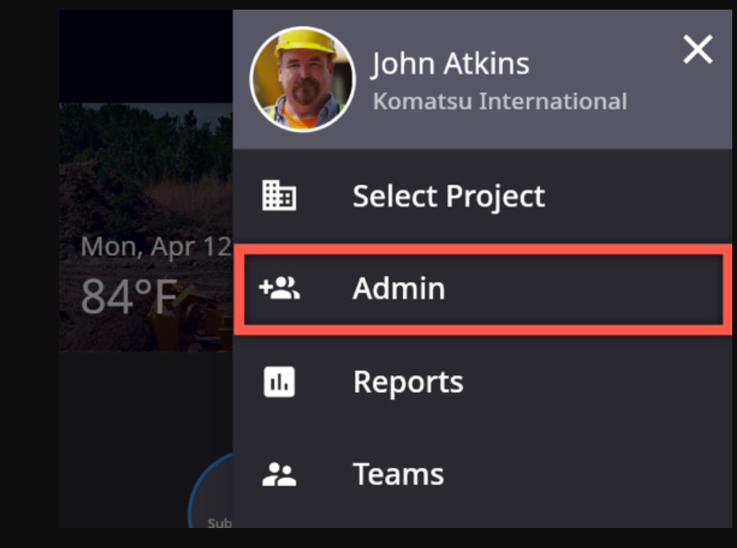Open the Teams menu item
Viewport: 737px width, 548px height.
click(482, 474)
